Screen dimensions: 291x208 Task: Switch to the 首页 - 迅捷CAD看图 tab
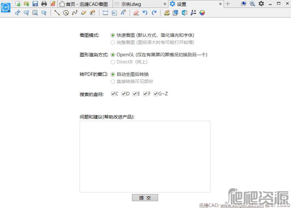[x=85, y=4]
